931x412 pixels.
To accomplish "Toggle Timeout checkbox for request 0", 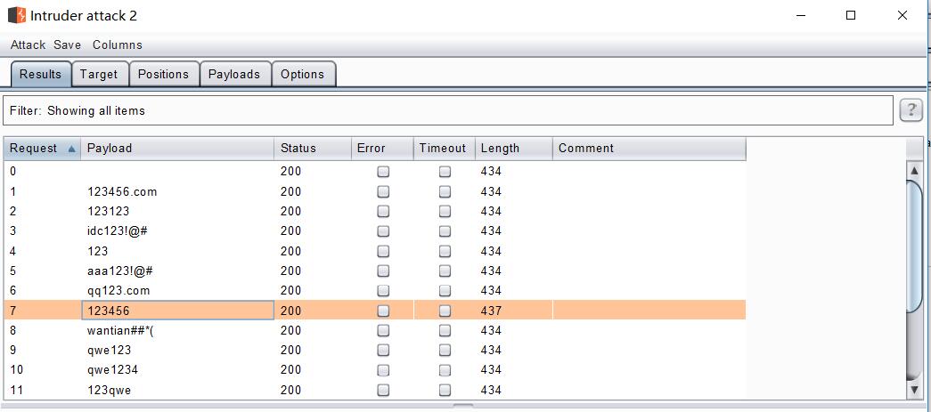I will click(x=445, y=172).
